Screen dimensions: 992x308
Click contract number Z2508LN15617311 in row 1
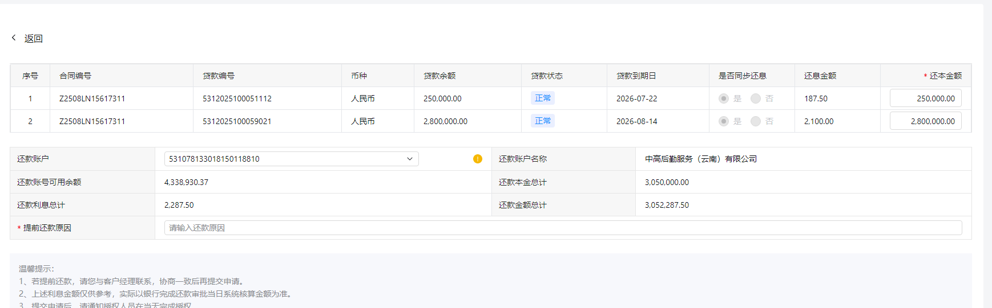(x=92, y=98)
